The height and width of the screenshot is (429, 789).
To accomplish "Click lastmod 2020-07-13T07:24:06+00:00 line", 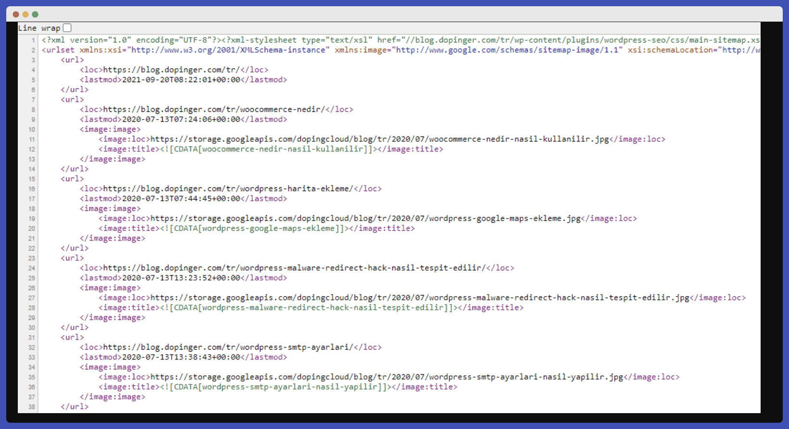I will 183,119.
